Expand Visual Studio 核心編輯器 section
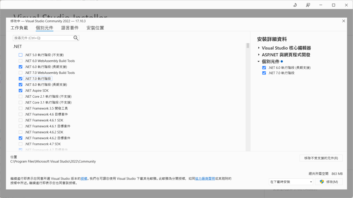Image resolution: width=353 pixels, height=198 pixels. [x=259, y=48]
